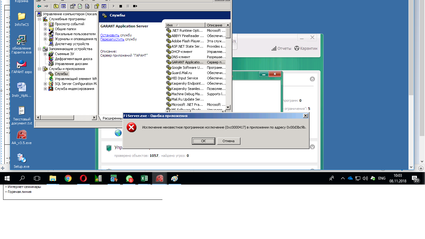
Task: Open the Setup.exe desktop icon
Action: pyautogui.click(x=22, y=161)
